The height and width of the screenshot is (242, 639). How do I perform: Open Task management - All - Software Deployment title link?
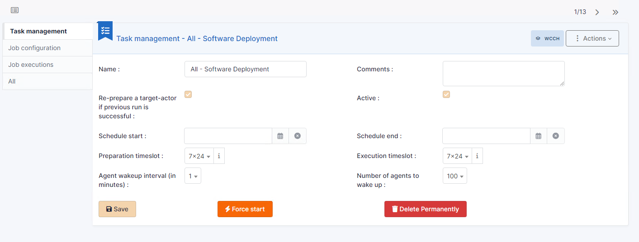click(x=197, y=38)
